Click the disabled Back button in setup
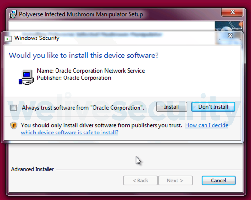The width and height of the screenshot is (251, 200). coord(140,181)
